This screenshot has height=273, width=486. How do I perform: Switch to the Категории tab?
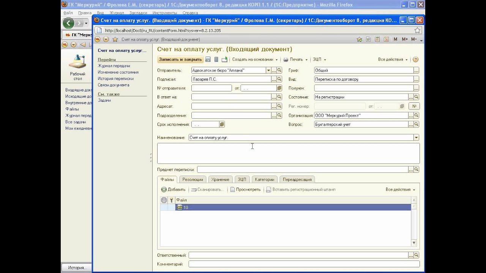pyautogui.click(x=265, y=179)
